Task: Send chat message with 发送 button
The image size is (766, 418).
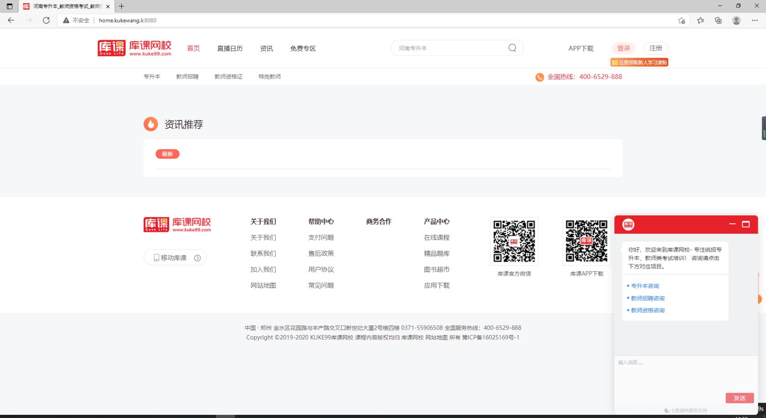Action: pyautogui.click(x=740, y=398)
